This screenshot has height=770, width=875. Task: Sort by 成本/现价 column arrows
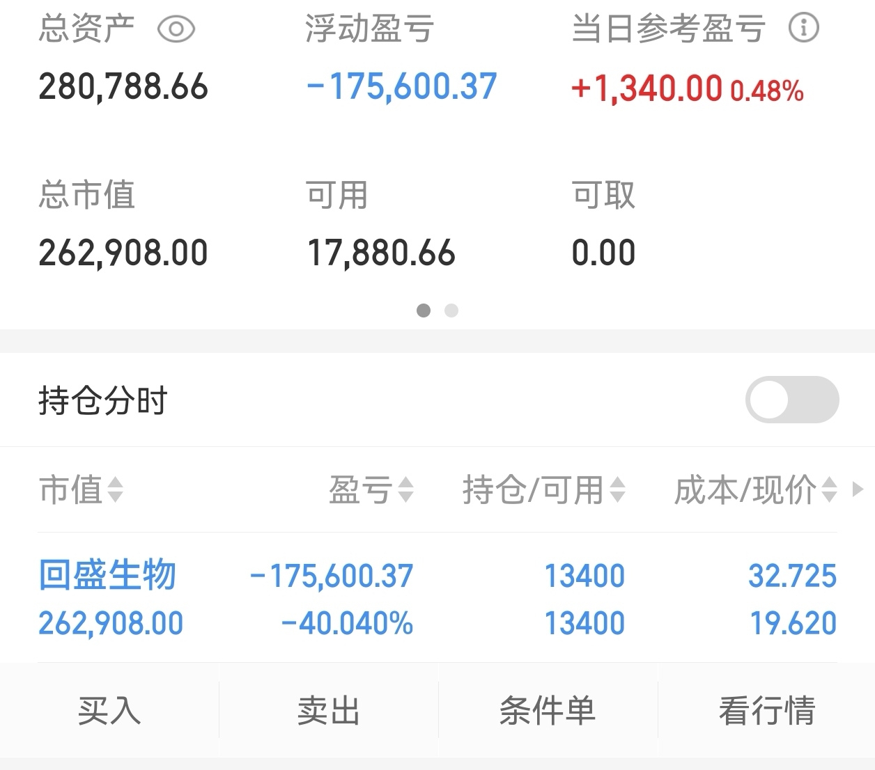pyautogui.click(x=829, y=489)
